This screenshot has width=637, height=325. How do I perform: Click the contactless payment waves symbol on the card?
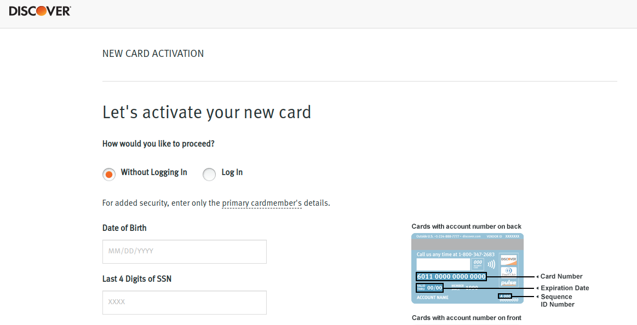click(491, 263)
